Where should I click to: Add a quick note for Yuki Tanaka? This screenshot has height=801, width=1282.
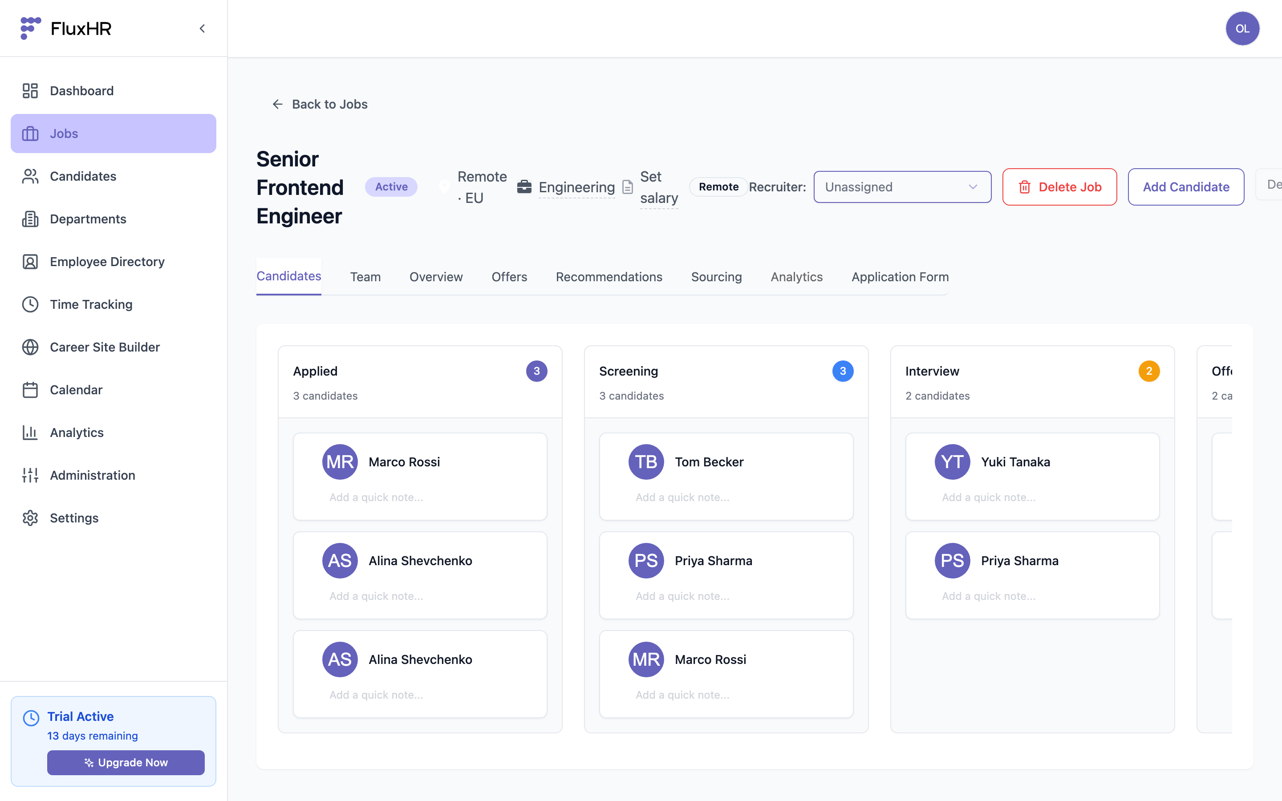(989, 498)
